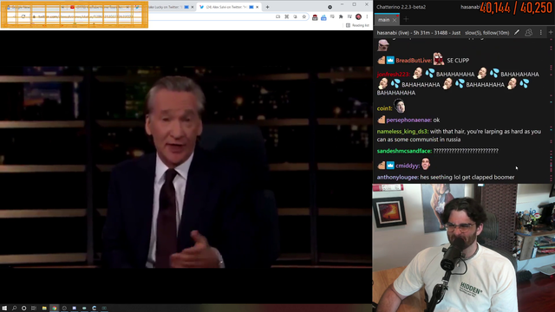Image resolution: width=555 pixels, height=312 pixels.
Task: Click username anthonylougee in chat
Action: click(x=397, y=177)
